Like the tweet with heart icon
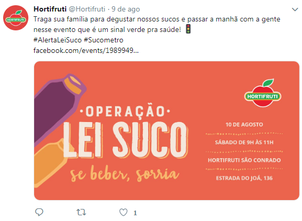 click(x=123, y=213)
